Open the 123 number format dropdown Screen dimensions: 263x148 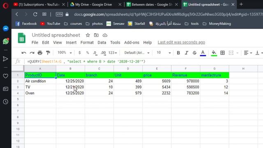point(113,53)
